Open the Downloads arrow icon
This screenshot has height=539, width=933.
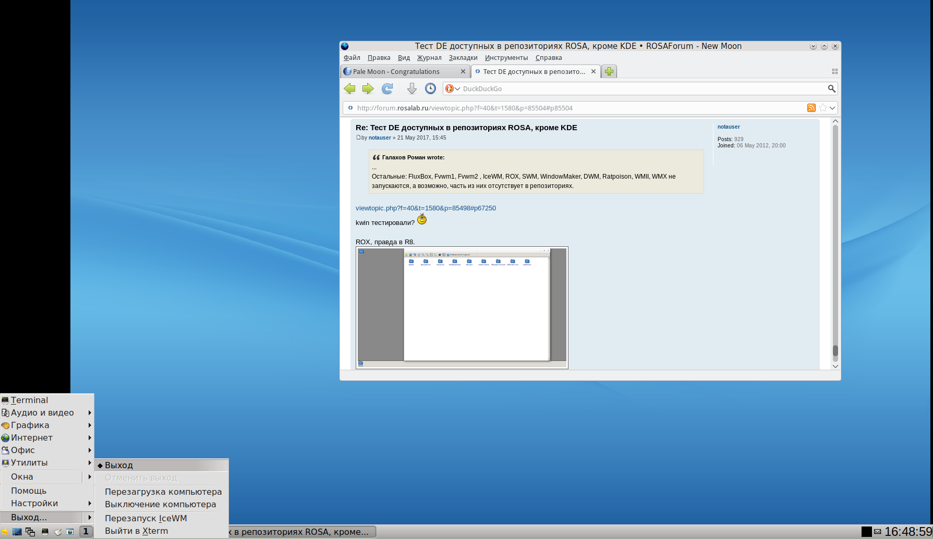point(411,89)
